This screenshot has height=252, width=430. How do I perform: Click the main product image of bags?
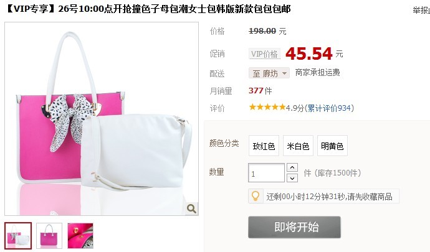102,119
